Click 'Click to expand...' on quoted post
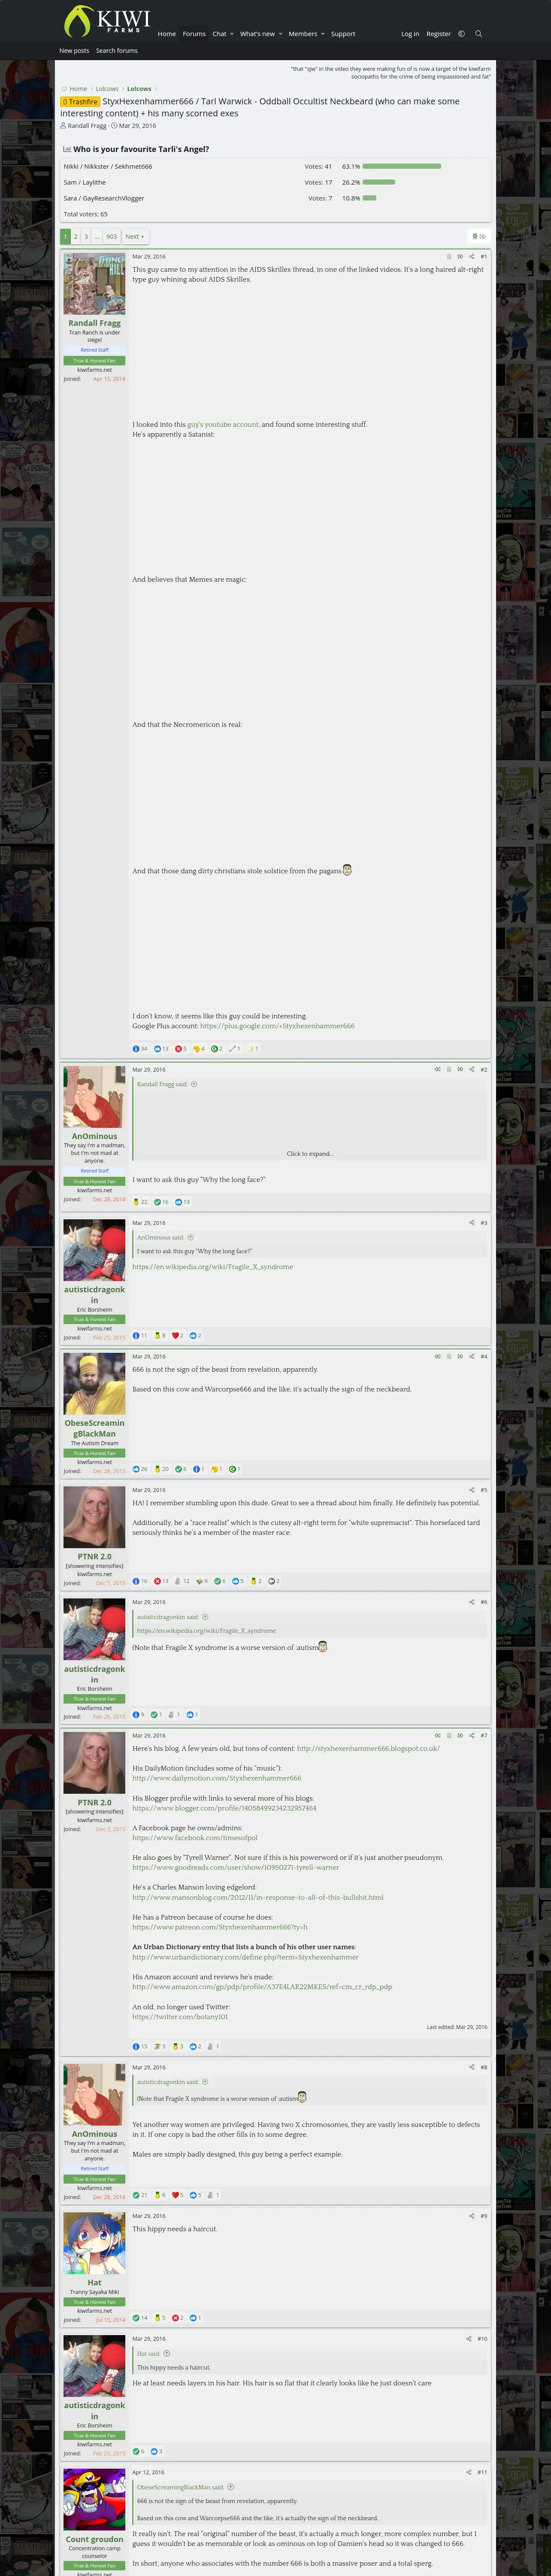The width and height of the screenshot is (551, 2576). tap(310, 1154)
